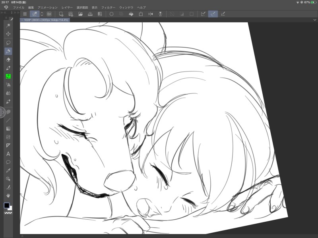The image size is (318, 238).
Task: Select the white sub color swatch
Action: [11, 209]
